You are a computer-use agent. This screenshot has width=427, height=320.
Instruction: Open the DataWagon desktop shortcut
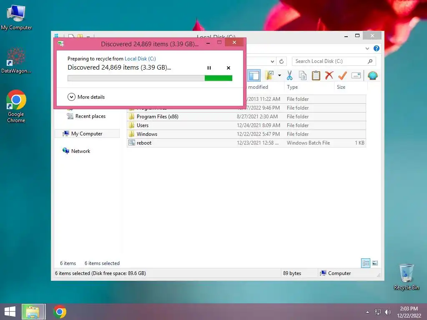[x=16, y=60]
